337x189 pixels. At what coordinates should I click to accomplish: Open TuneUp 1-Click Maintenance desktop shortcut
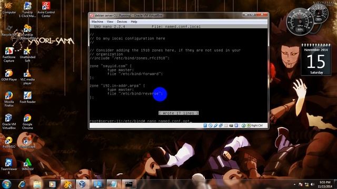[x=27, y=9]
